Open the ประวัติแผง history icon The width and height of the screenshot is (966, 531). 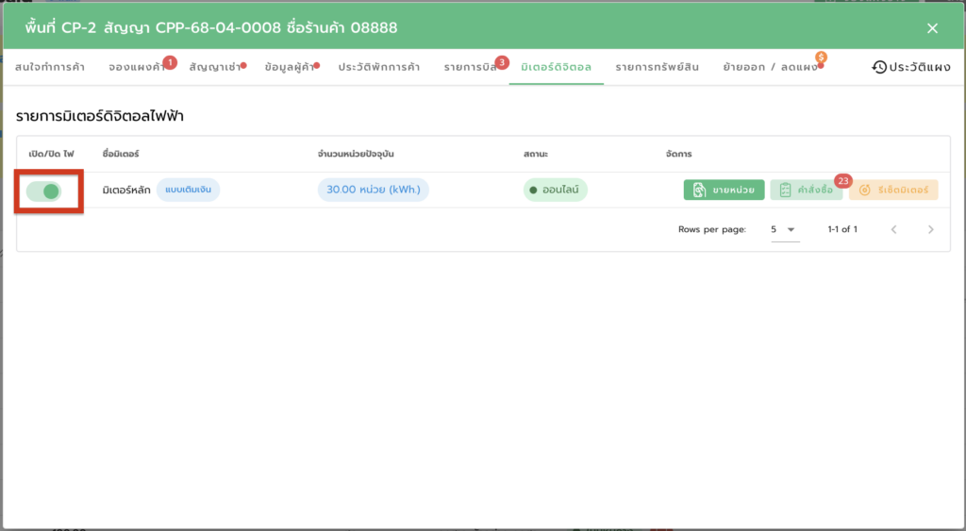[x=879, y=67]
